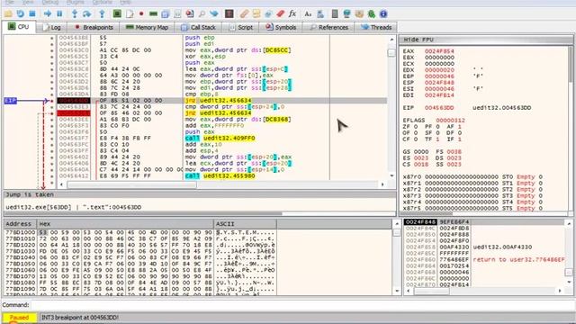Open bookmarks with the red bookmark icon
The width and height of the screenshot is (576, 324).
click(280, 14)
